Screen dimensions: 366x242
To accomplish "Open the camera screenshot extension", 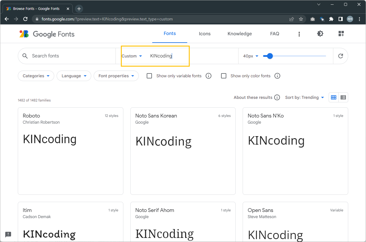I will click(312, 19).
